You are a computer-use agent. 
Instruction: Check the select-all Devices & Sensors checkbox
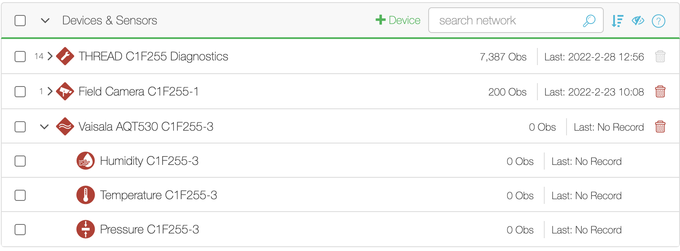point(20,21)
